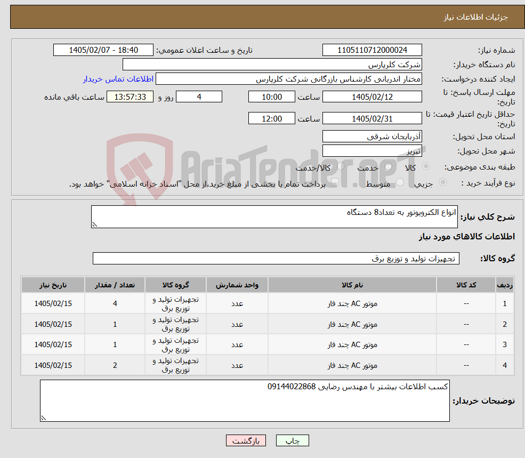This screenshot has width=525, height=458.
Task: Click the تعداد / مقدار column header
Action: [x=115, y=285]
